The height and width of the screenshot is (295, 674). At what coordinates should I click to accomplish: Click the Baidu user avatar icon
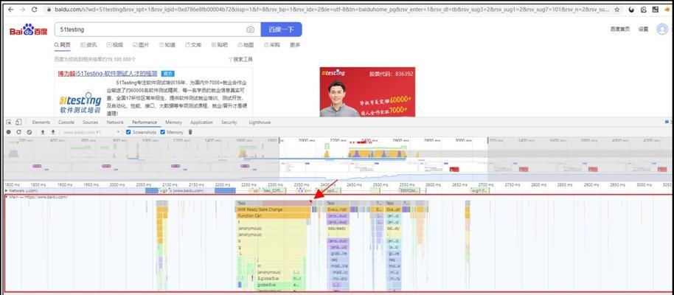click(662, 29)
